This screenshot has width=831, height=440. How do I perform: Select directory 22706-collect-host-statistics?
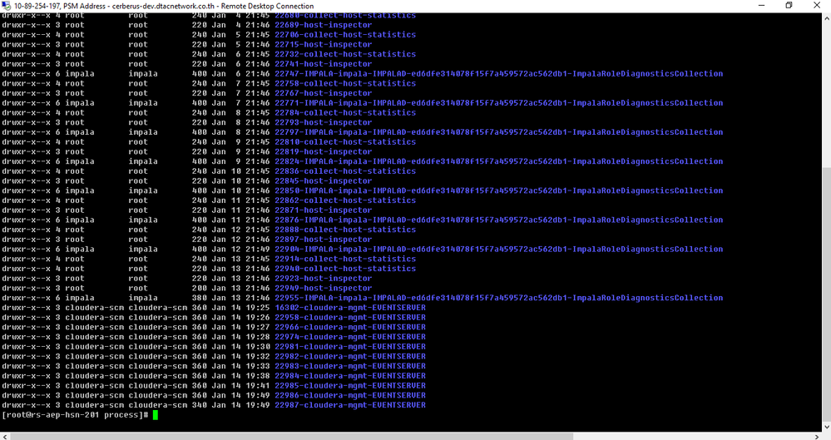click(345, 34)
